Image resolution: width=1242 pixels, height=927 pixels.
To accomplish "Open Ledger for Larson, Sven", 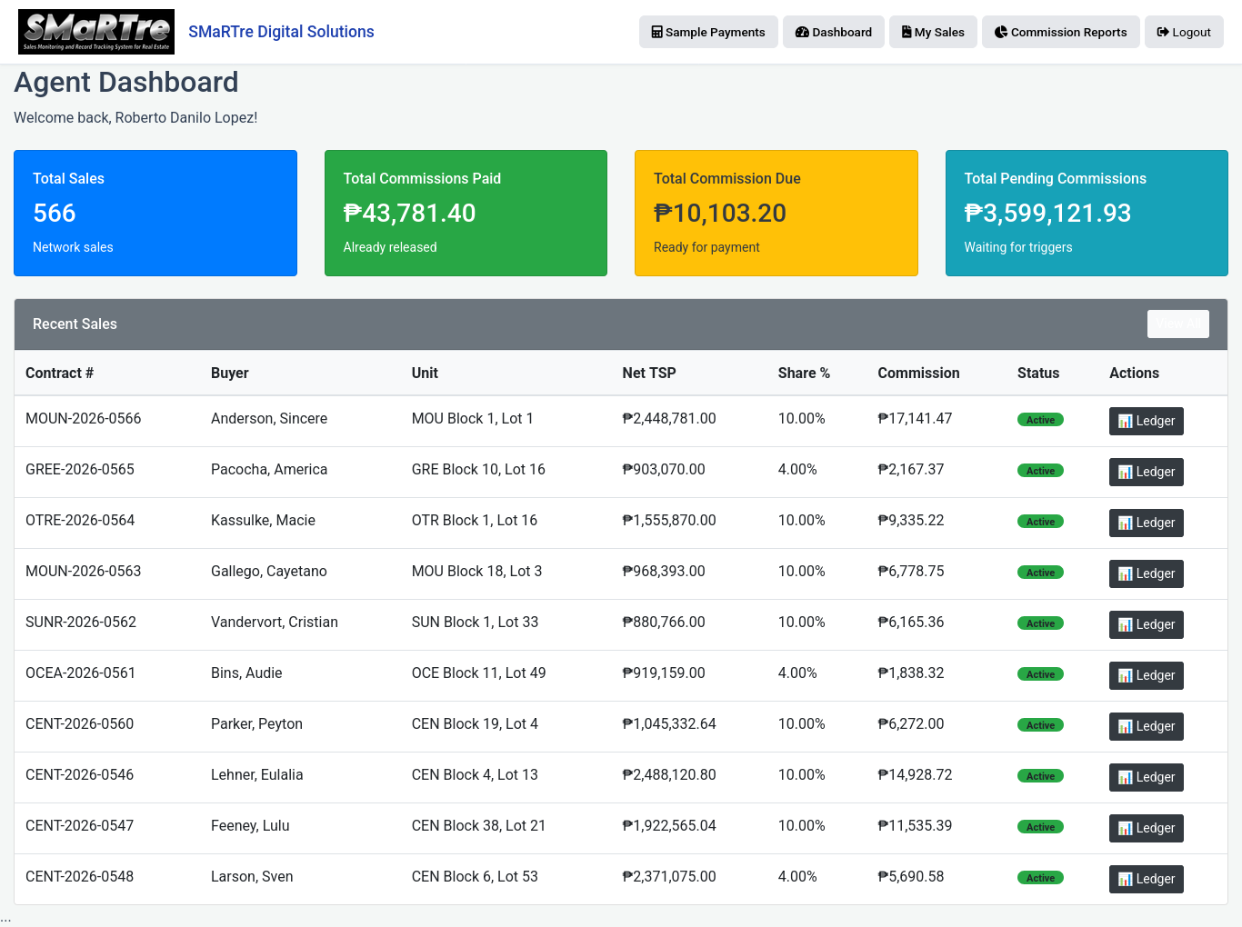I will click(1146, 879).
